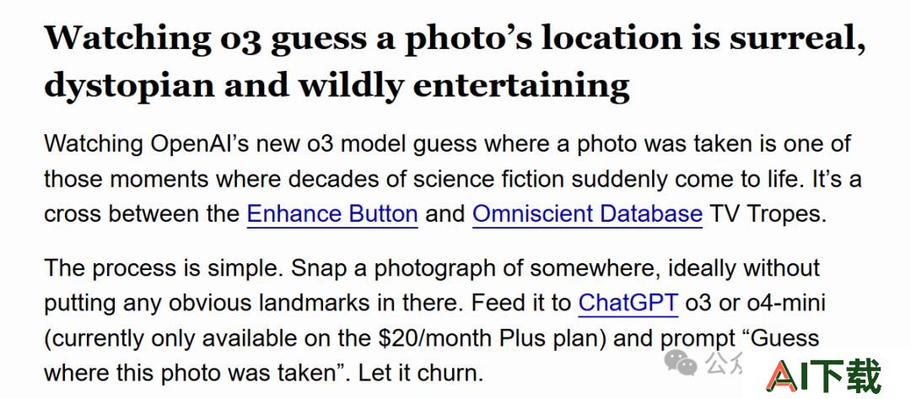911x399 pixels.
Task: Click the grey 公众 watermark text
Action: [724, 363]
